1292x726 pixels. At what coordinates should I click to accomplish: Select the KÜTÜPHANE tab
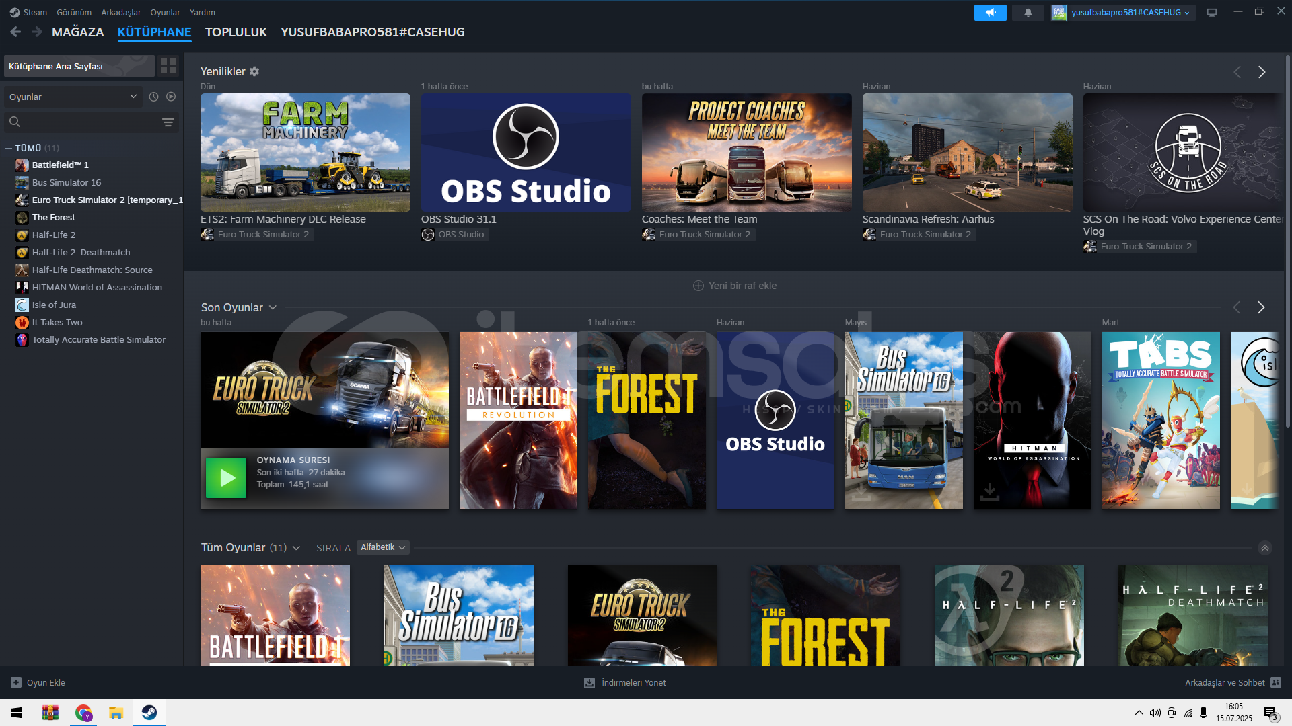click(x=155, y=32)
